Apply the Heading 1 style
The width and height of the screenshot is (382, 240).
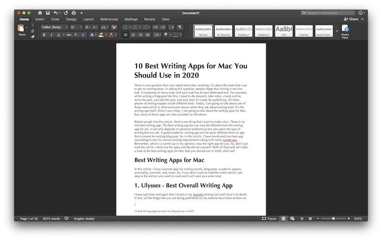coord(243,30)
